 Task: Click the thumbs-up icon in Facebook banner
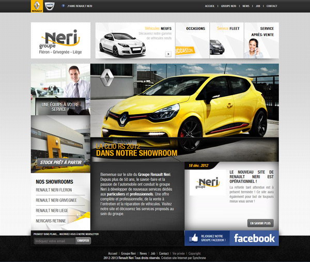click(193, 238)
